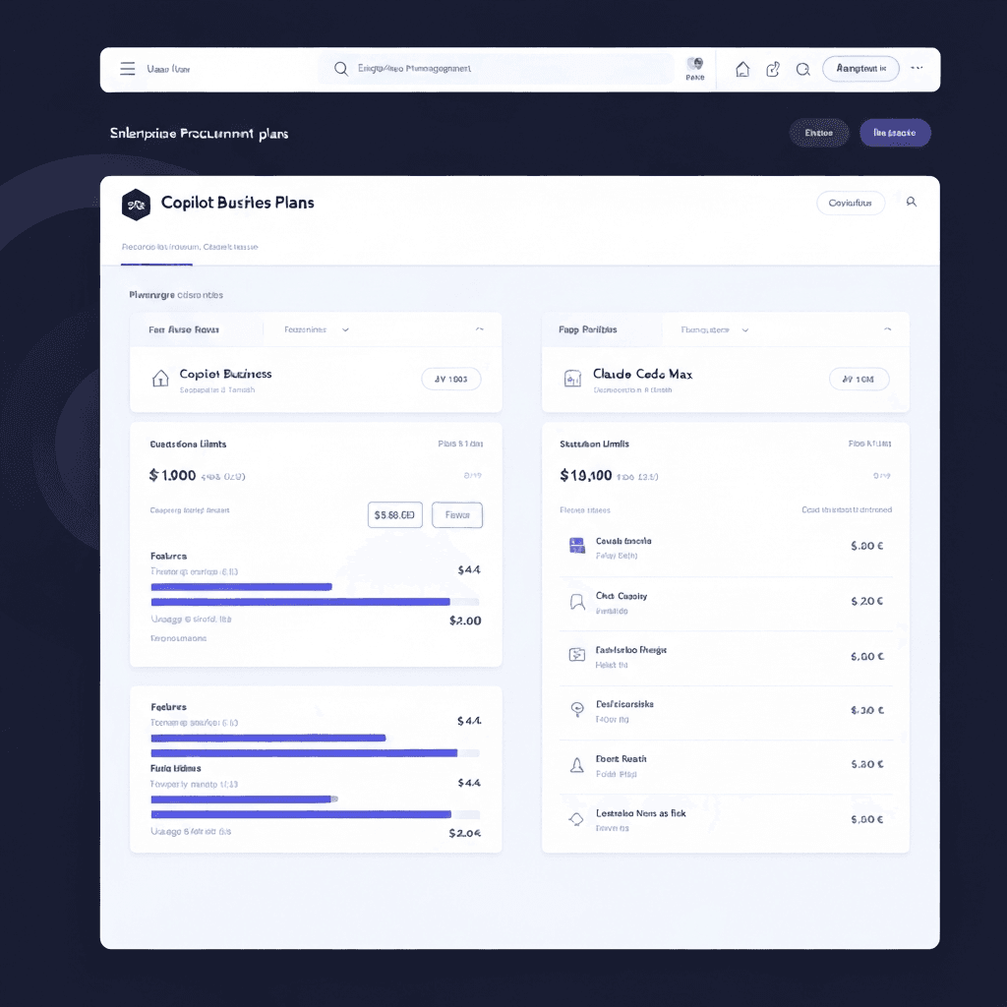Collapse the left pricing panel with the chevron
This screenshot has width=1007, height=1007.
tap(480, 329)
